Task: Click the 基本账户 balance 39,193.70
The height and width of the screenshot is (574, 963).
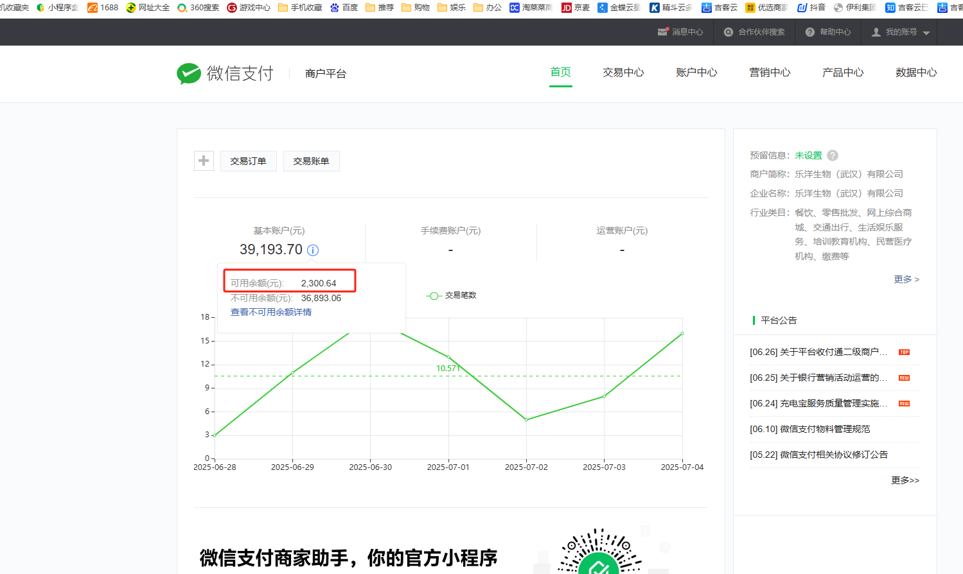Action: pyautogui.click(x=271, y=250)
